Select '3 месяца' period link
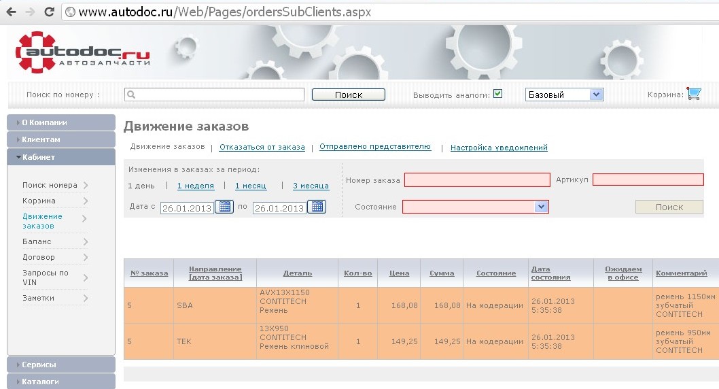Screen dimensions: 719x389 [311, 186]
